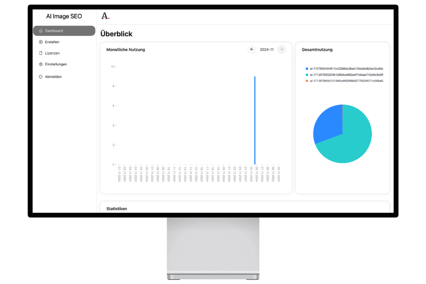Click the home icon beside Dashboard
Viewport: 426px width, 284px height.
click(x=41, y=31)
